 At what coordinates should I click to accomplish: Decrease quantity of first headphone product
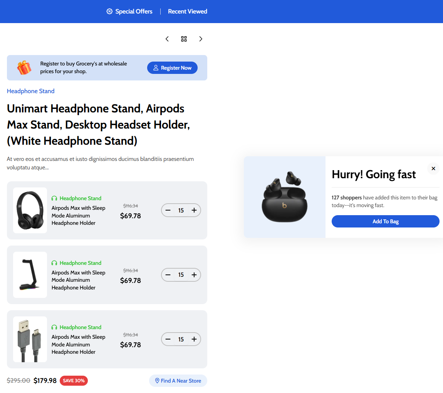point(168,210)
